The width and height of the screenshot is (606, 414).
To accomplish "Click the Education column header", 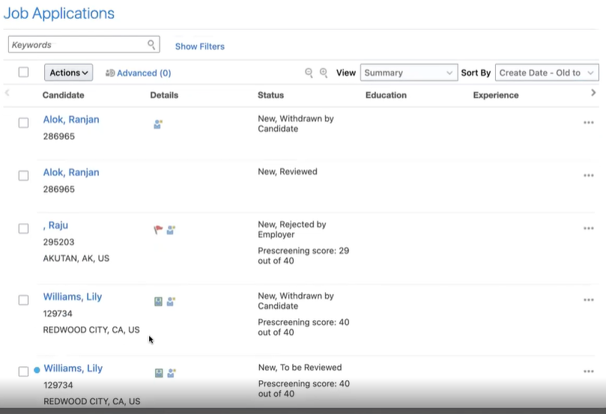I will click(386, 95).
